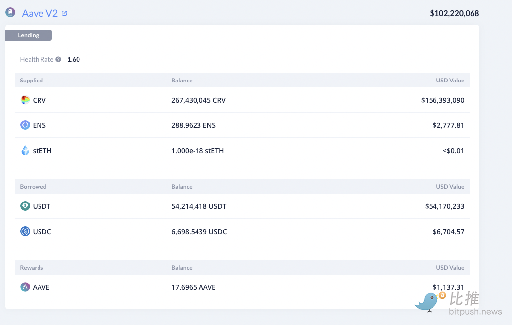
Task: Select the Lending tab label
Action: [29, 35]
